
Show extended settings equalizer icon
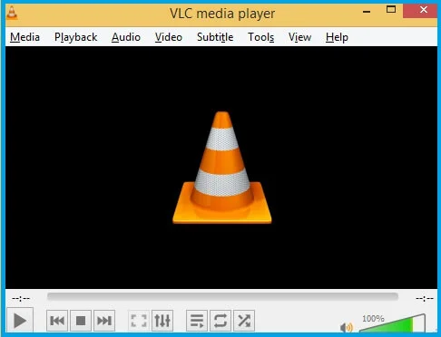pos(162,321)
